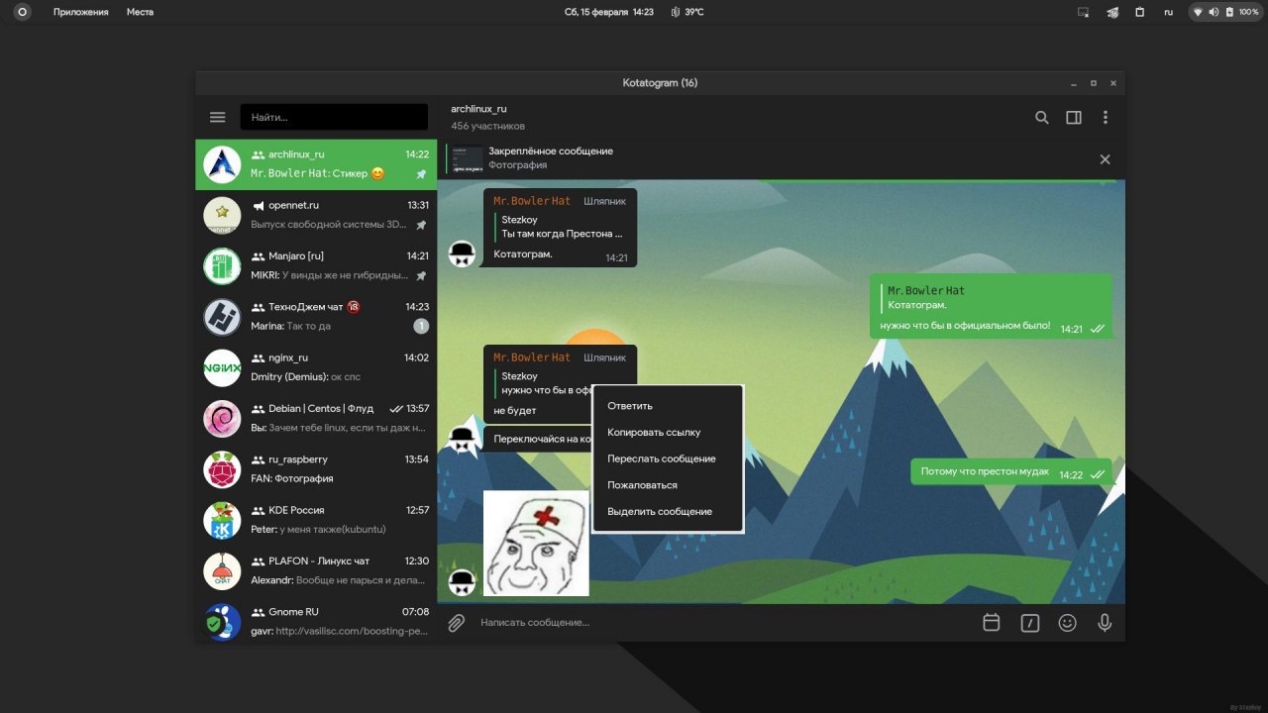The height and width of the screenshot is (713, 1268).
Task: Open the archlinux_ru chat header title
Action: pos(478,109)
